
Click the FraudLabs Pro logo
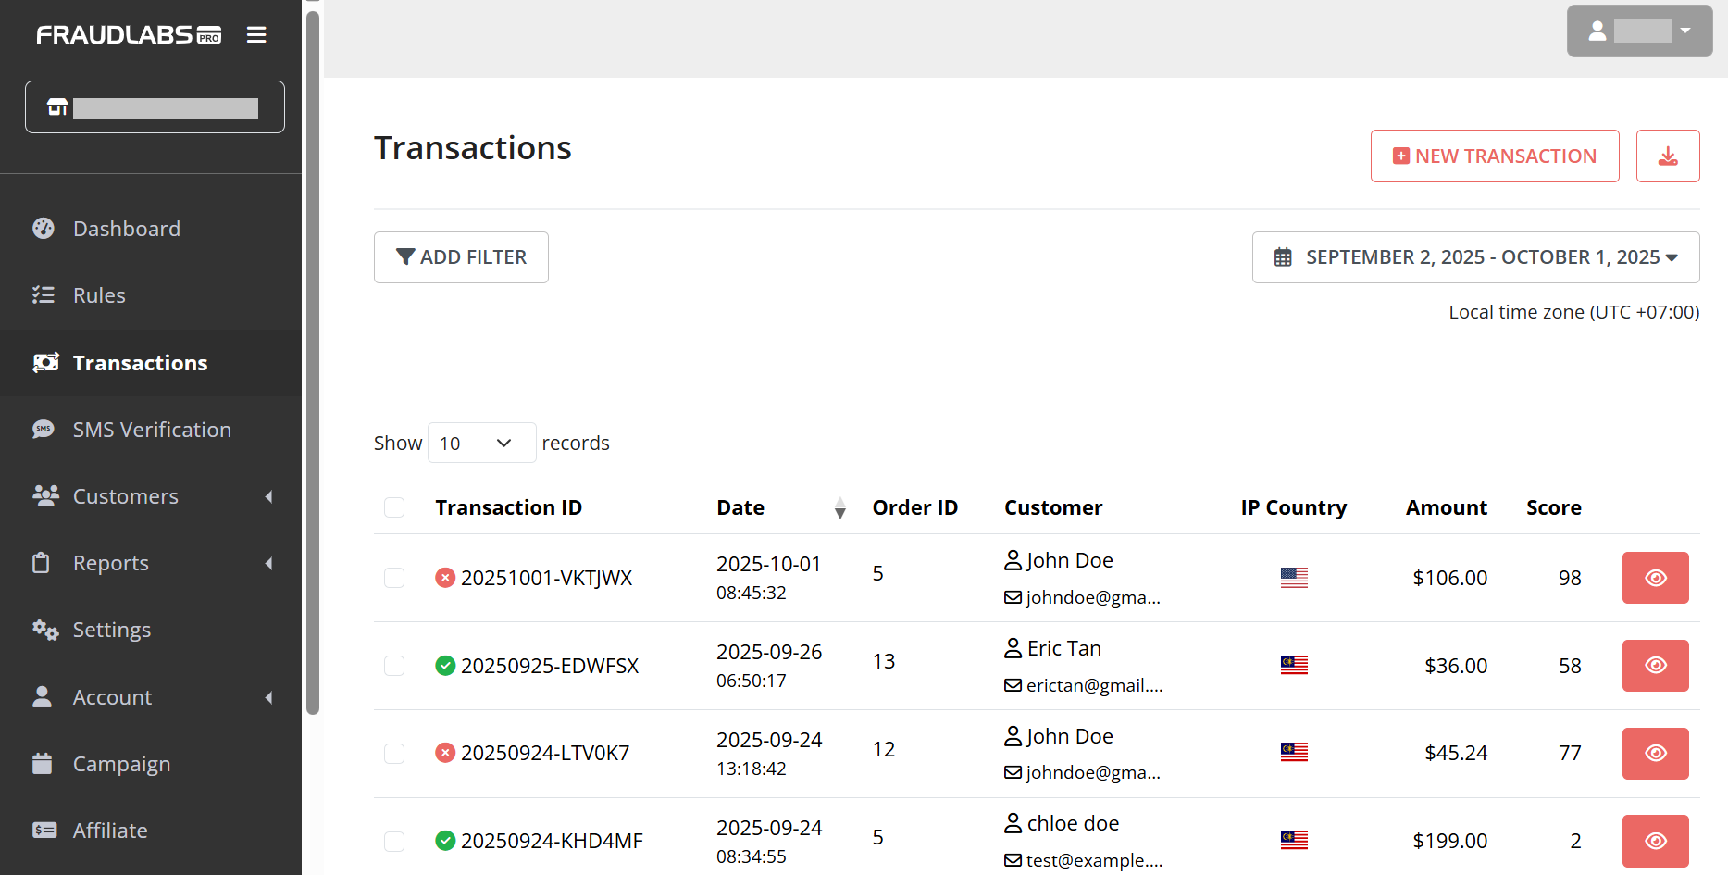[129, 35]
